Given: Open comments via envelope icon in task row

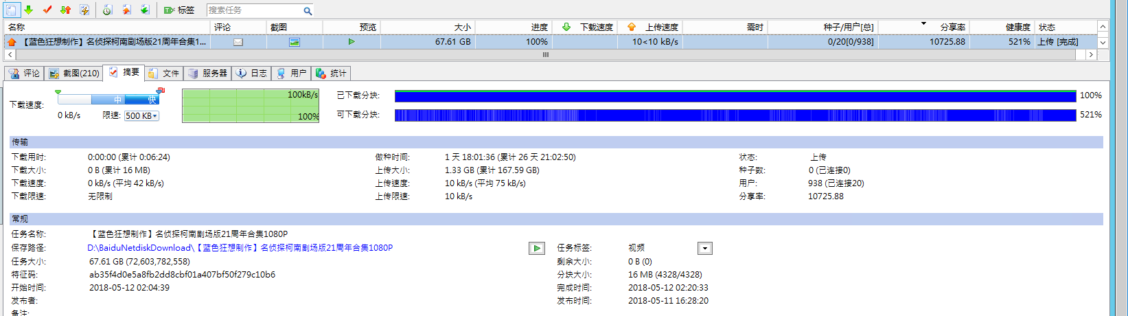Looking at the screenshot, I should point(238,42).
